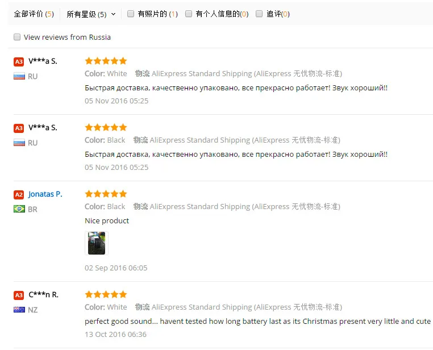Click the second V***a S. reviewer name
Screen dimensions: 433x350
43,127
